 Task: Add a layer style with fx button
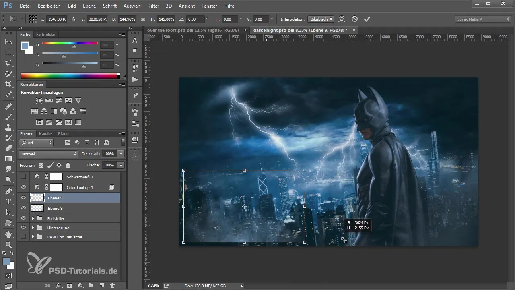click(59, 285)
